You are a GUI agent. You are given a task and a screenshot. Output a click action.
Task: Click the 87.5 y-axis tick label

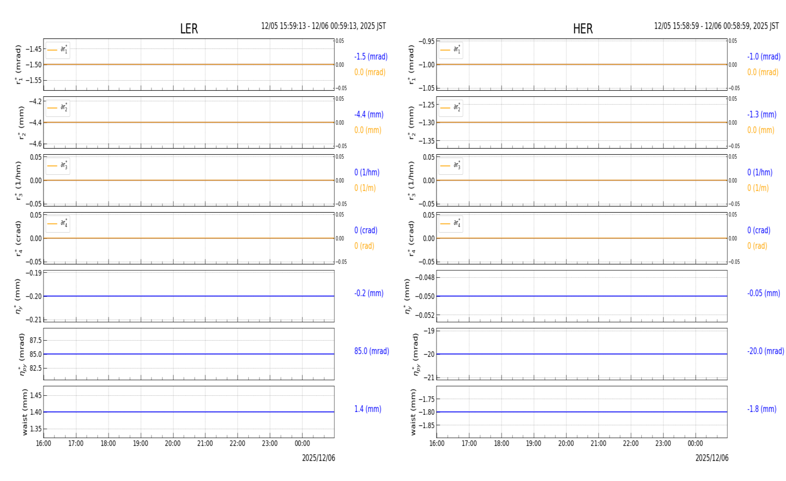click(x=35, y=340)
